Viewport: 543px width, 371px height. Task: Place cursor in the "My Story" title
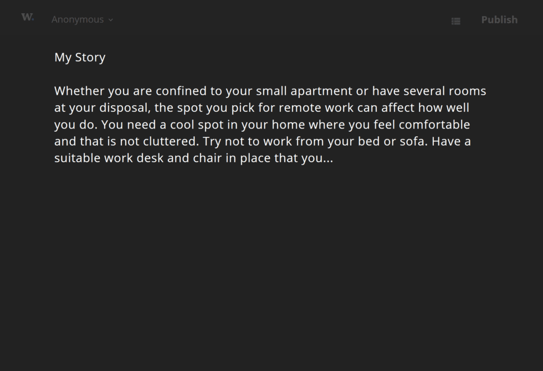80,58
